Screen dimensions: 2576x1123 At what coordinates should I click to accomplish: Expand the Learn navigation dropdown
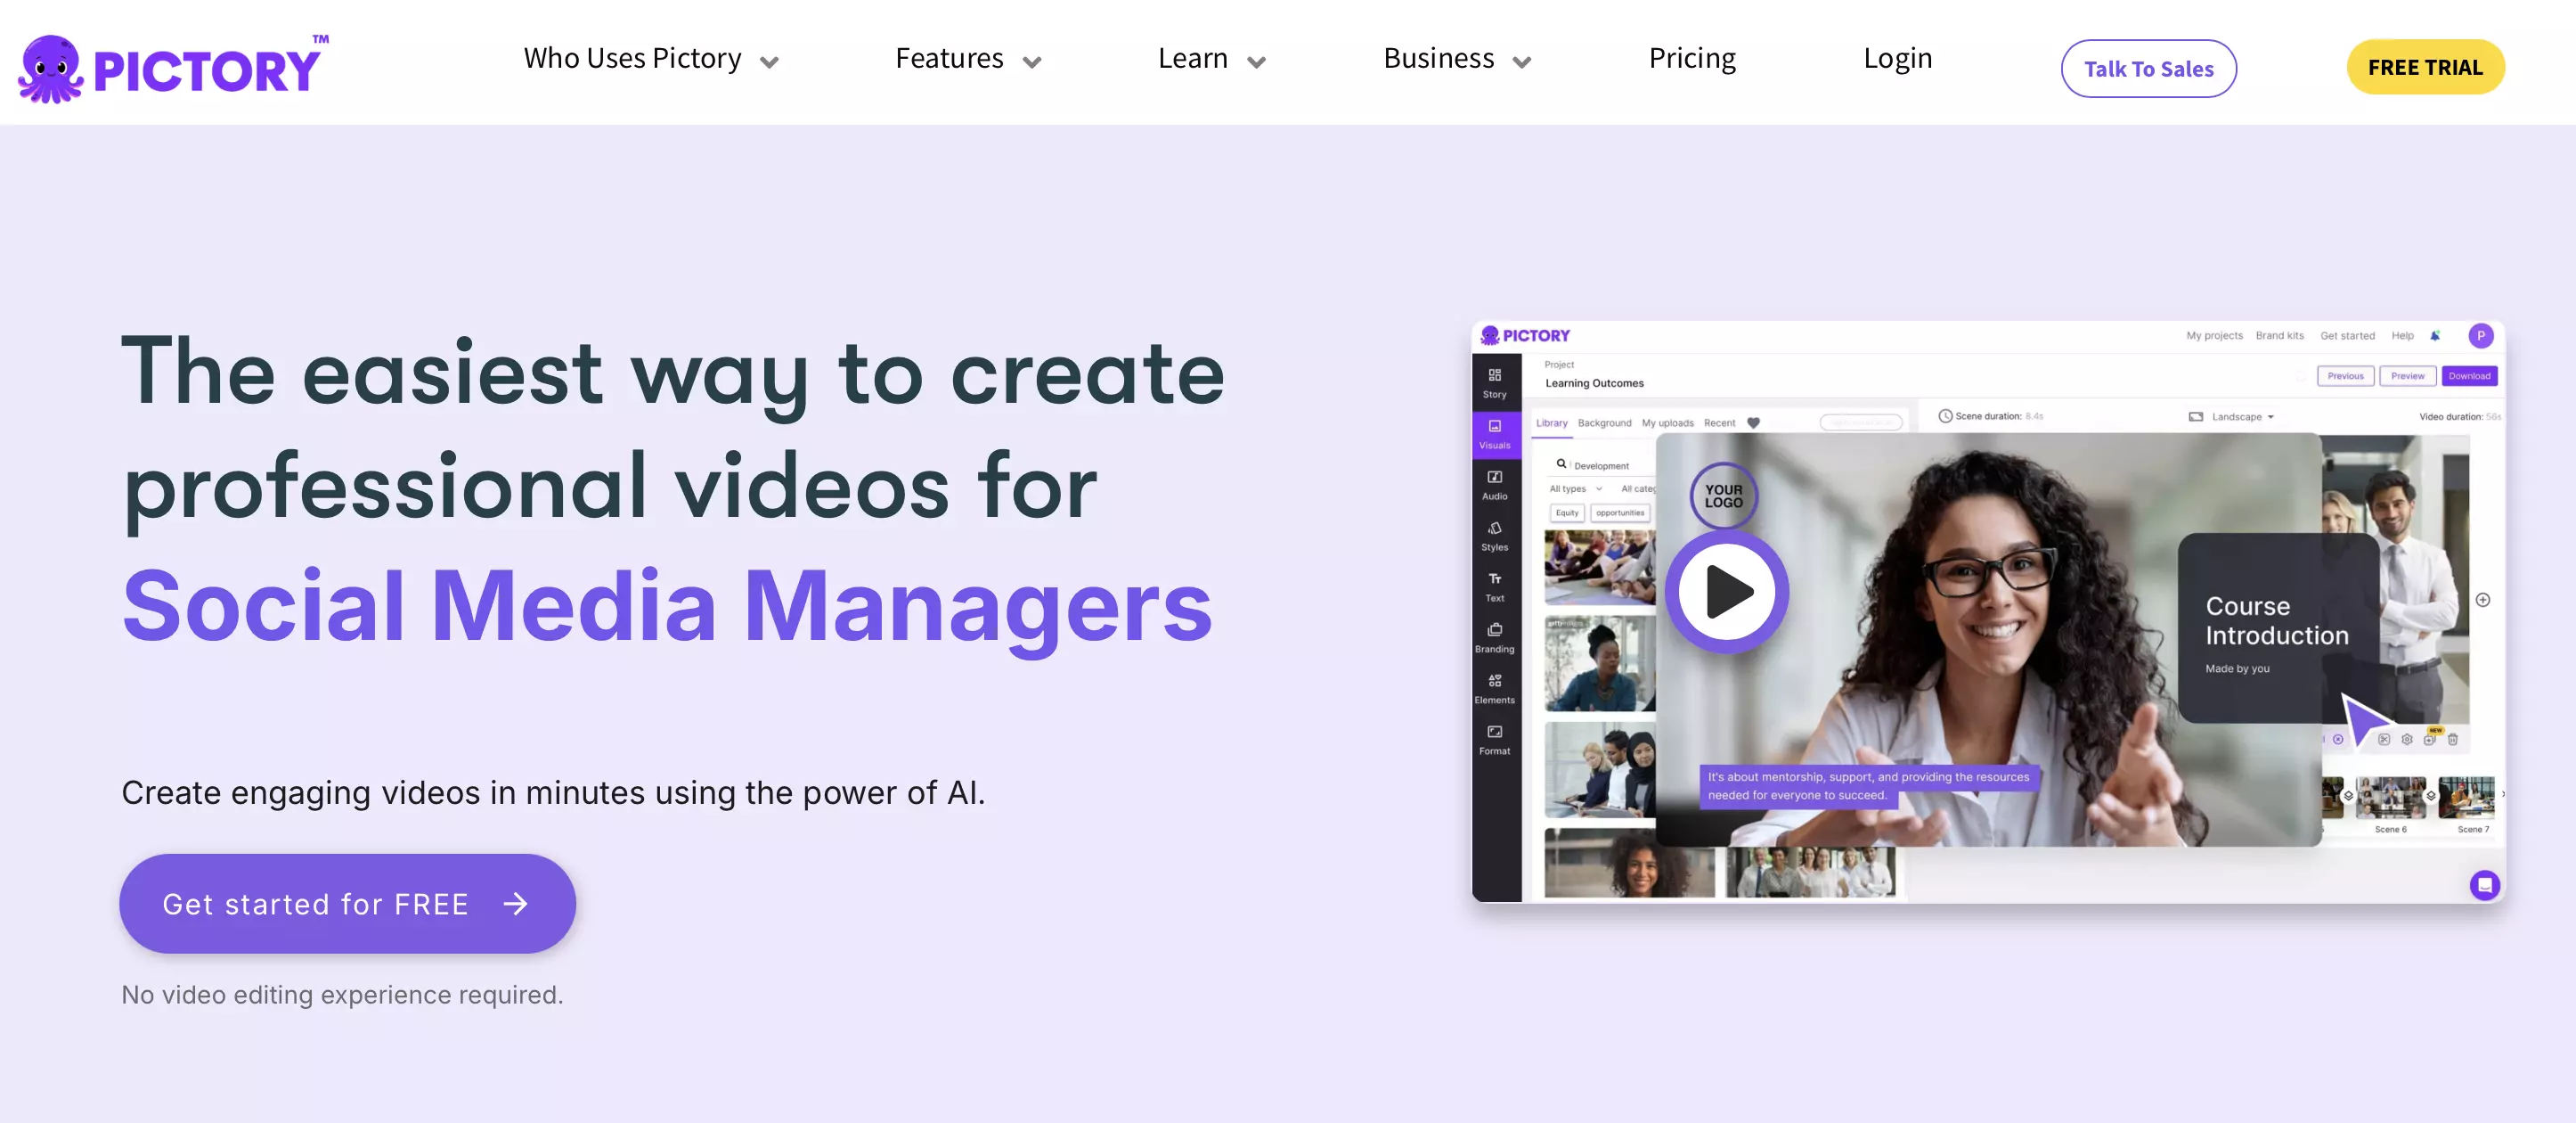[x=1212, y=56]
